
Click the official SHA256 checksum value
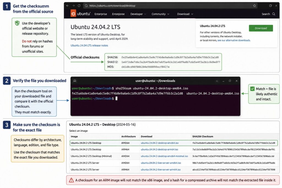[170, 57]
